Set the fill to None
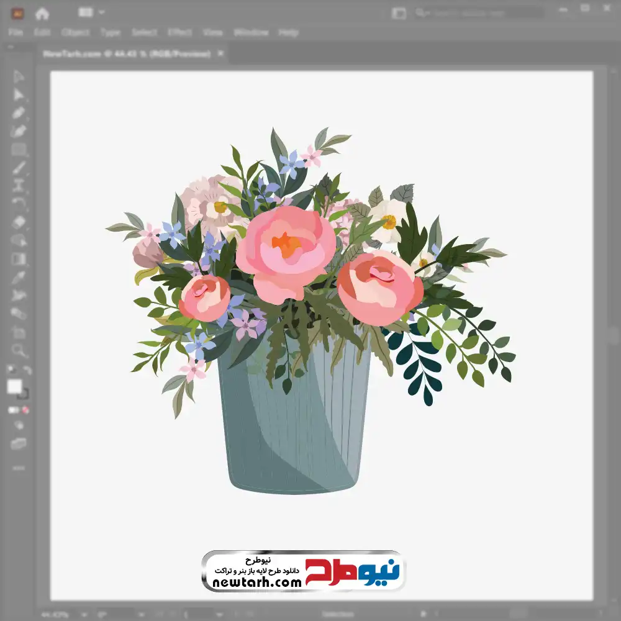The height and width of the screenshot is (621, 621). pos(25,410)
